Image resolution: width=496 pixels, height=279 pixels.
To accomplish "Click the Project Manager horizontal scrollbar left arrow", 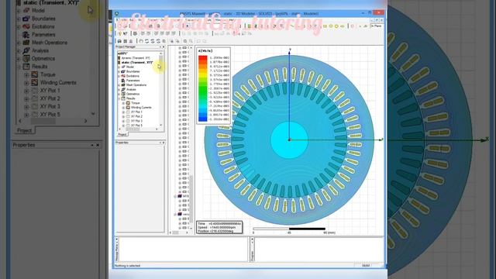I will 119,129.
